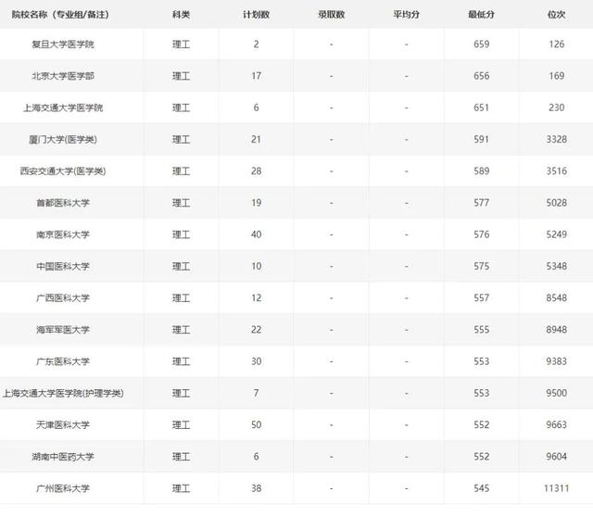Select the 南京医科大学 row name
This screenshot has height=517, width=593.
[x=63, y=234]
